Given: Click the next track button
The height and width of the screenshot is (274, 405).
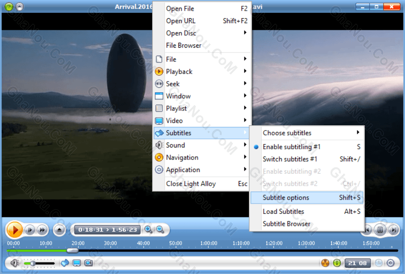Looking at the screenshot, I should coord(393,229).
